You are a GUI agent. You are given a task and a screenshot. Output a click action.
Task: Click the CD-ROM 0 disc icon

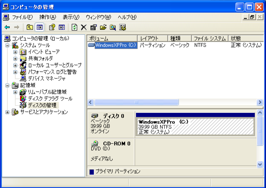click(95, 143)
